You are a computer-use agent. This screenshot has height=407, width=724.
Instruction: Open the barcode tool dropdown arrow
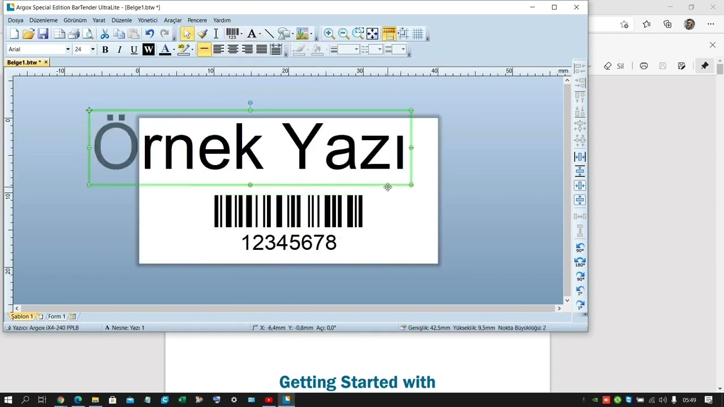click(x=242, y=34)
